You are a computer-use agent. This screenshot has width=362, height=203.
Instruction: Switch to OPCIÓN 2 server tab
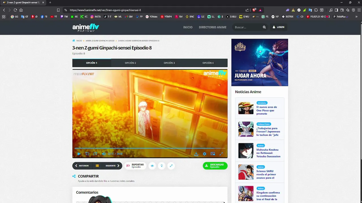(130, 63)
